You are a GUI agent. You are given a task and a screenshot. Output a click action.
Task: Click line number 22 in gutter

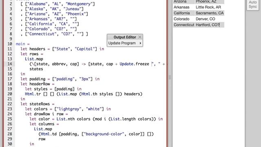point(10,104)
